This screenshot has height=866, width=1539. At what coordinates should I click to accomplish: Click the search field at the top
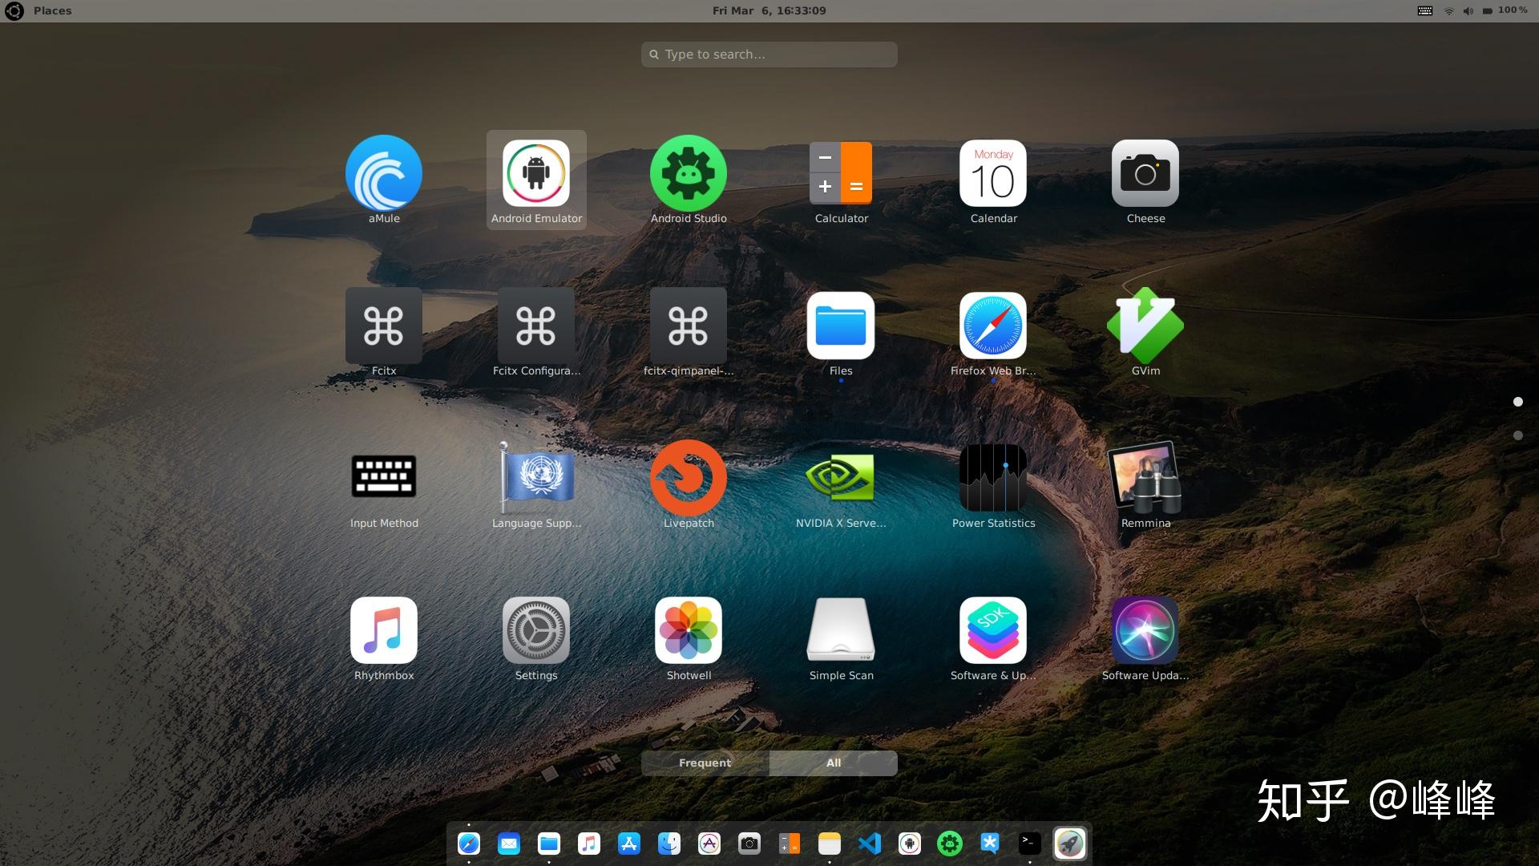[769, 54]
